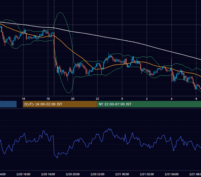
Task: Click the vertical dotted crosshair line on the chart
Action: point(54,47)
